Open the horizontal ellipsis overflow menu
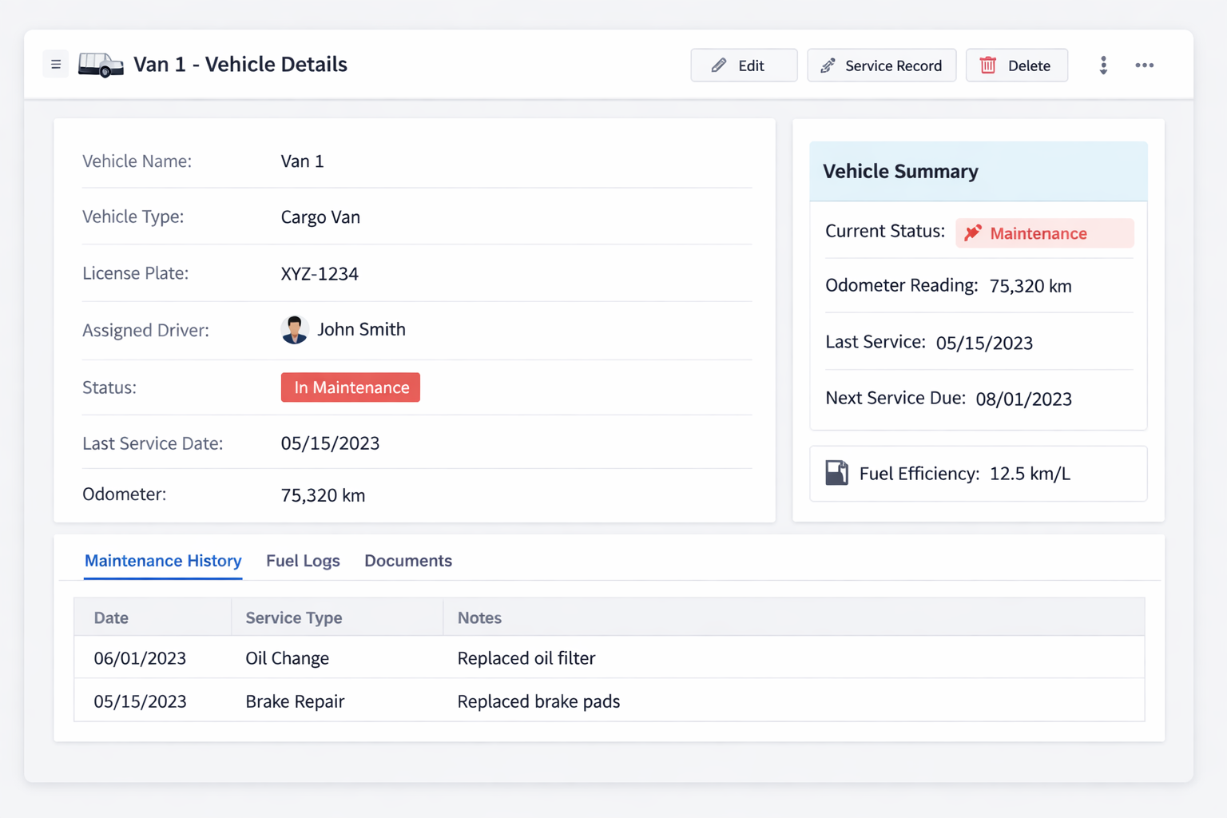 point(1145,66)
